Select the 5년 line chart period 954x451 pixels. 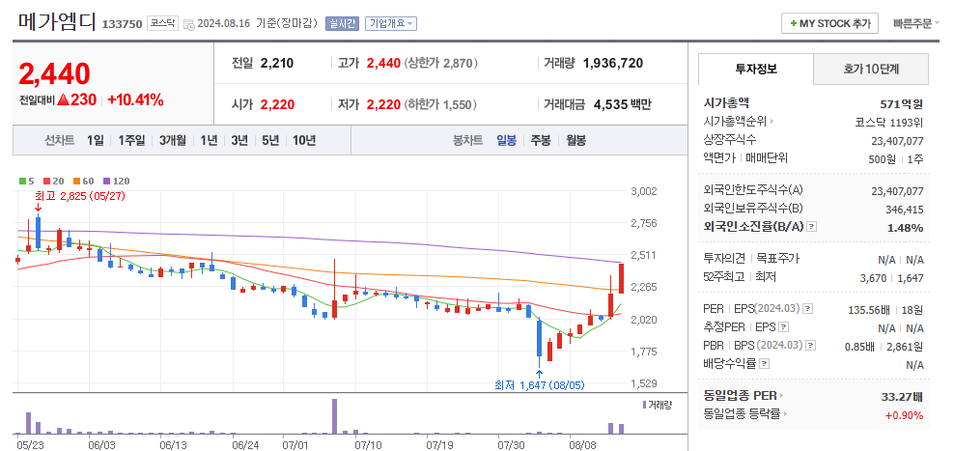click(270, 141)
